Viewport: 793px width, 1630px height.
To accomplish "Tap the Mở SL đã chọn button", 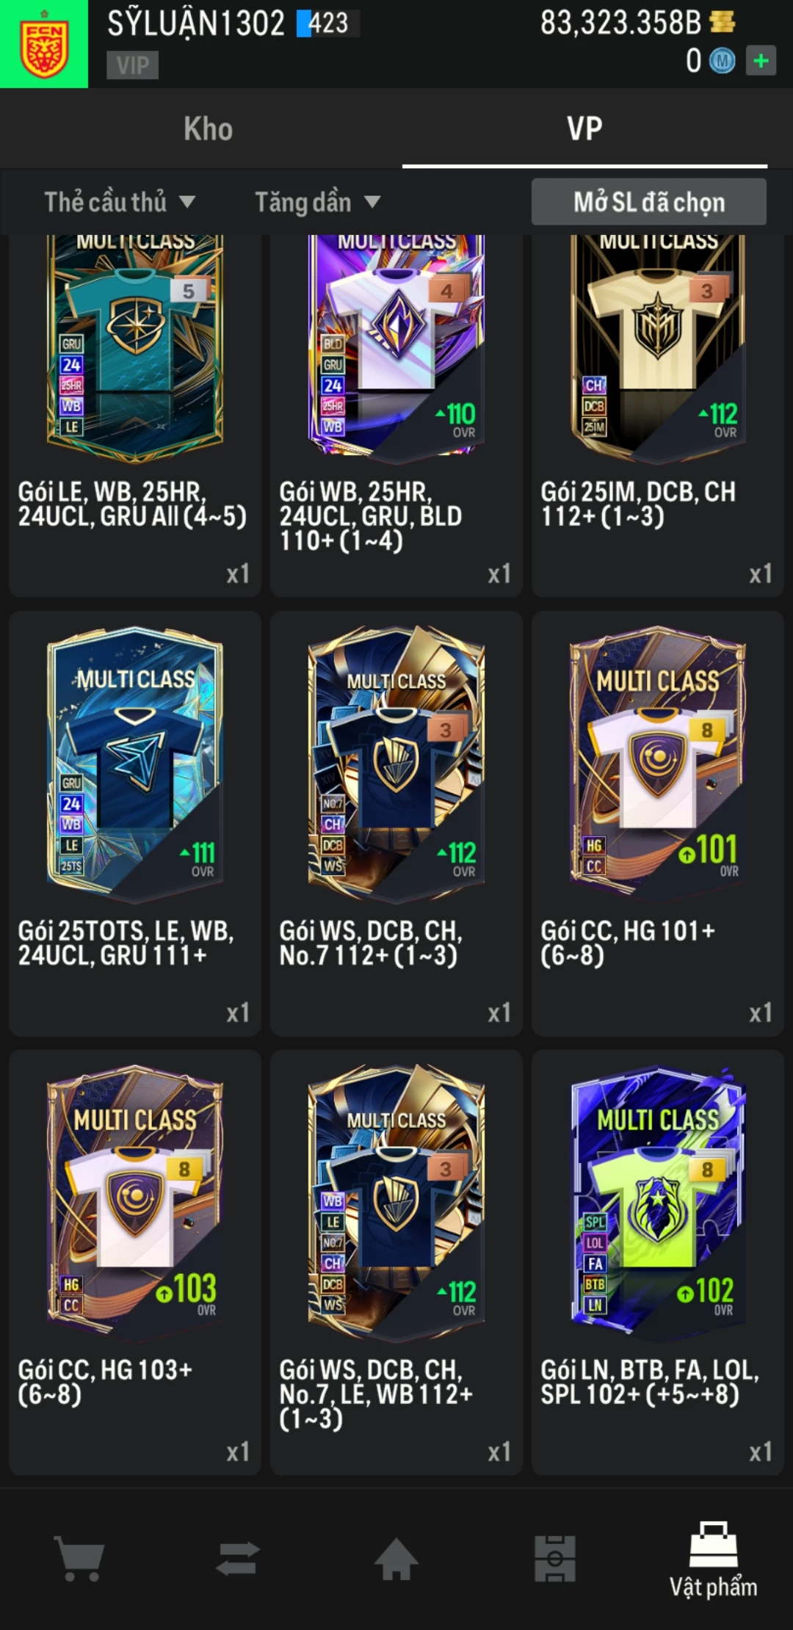I will [x=649, y=202].
